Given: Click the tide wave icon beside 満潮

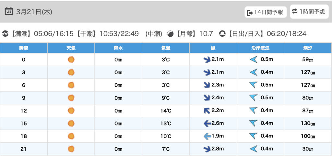Looking at the screenshot, I should (5, 34).
